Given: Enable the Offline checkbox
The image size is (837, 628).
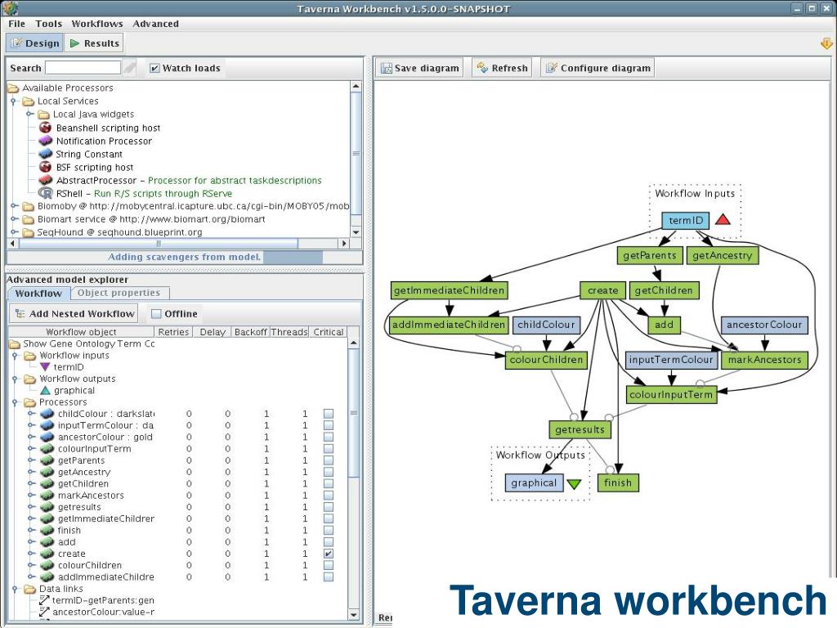Looking at the screenshot, I should click(x=156, y=314).
